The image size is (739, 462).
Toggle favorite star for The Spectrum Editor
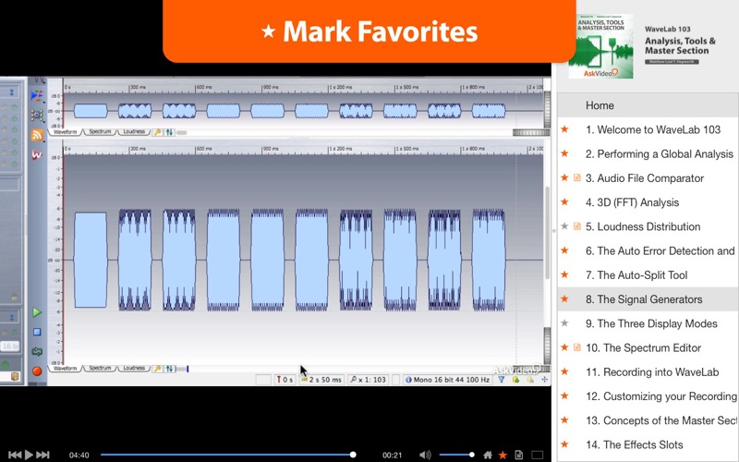point(564,347)
